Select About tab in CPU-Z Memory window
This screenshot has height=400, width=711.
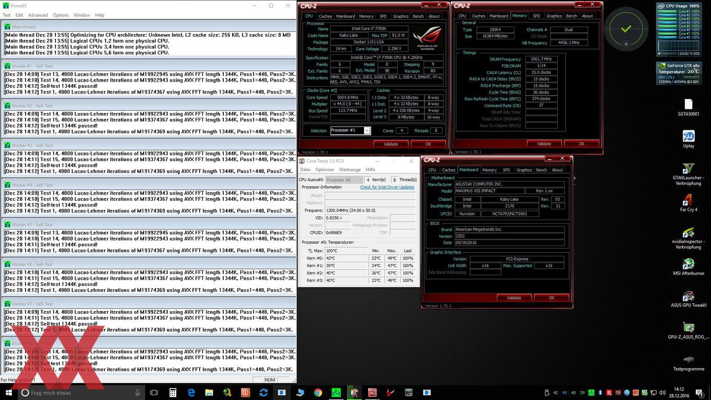coord(588,16)
